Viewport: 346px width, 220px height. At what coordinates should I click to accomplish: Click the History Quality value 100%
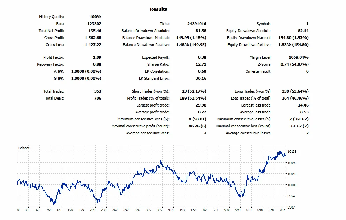[96, 17]
